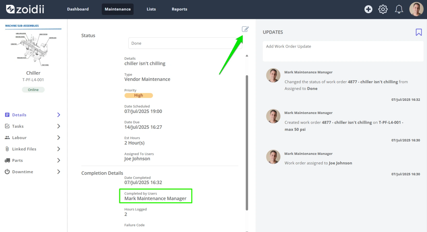Select Details in the sidebar
Image resolution: width=427 pixels, height=232 pixels.
[33, 115]
